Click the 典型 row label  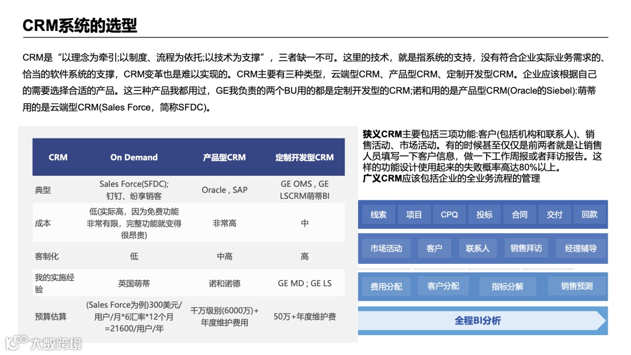pyautogui.click(x=43, y=190)
